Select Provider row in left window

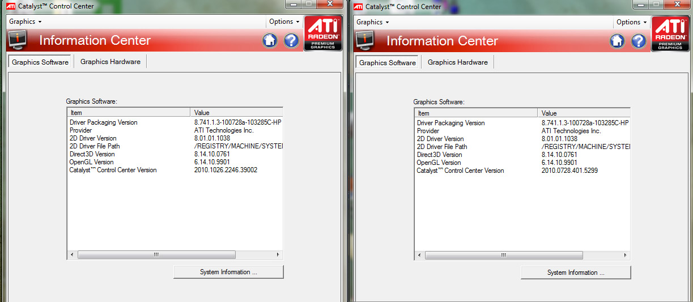(175, 130)
